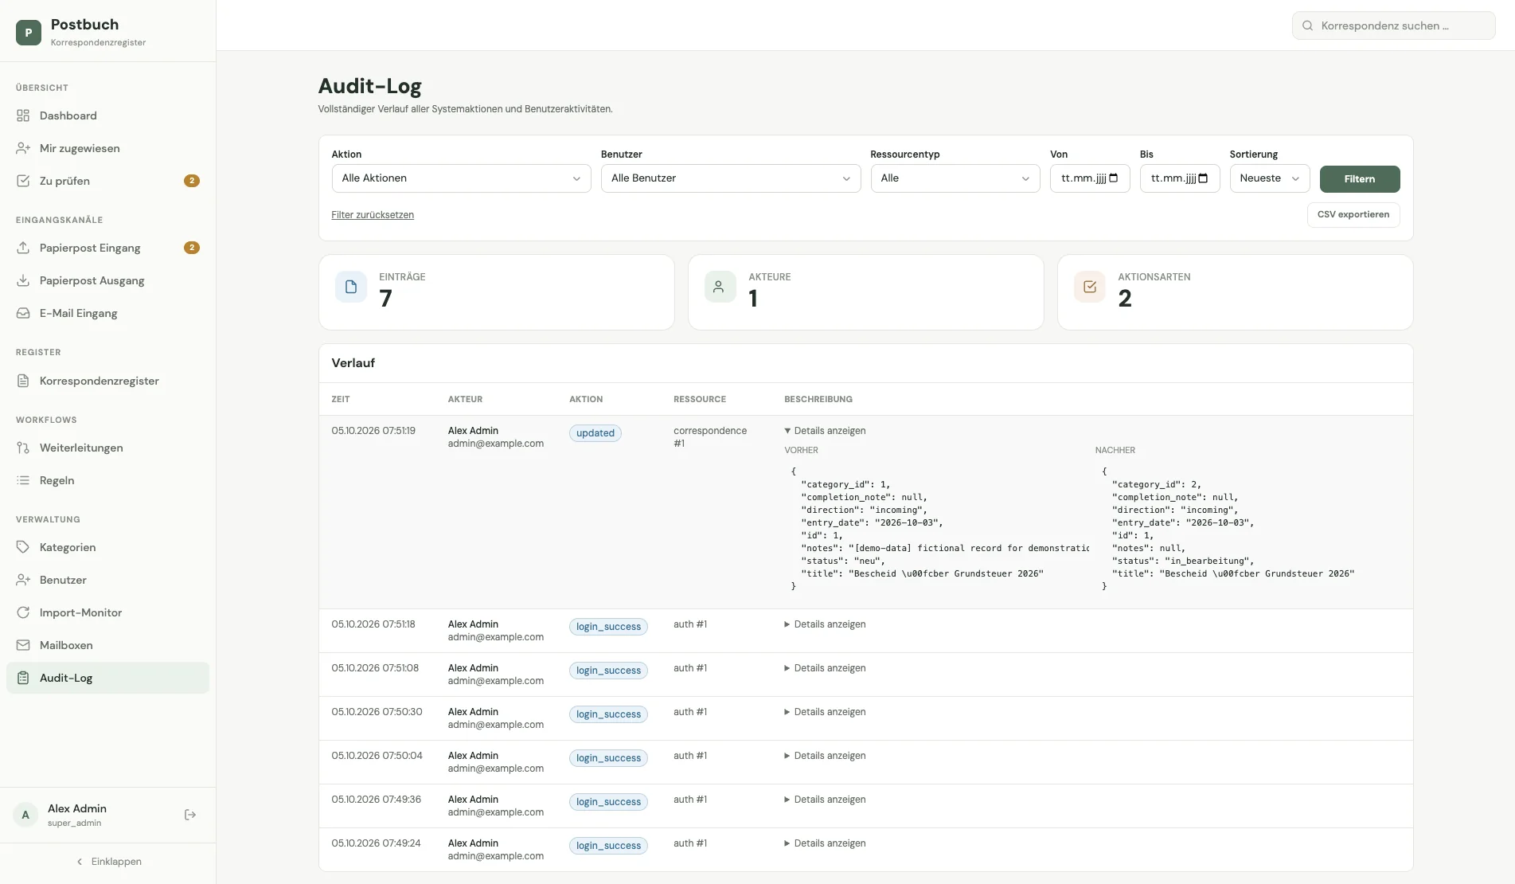Click the Benutzer user-plus icon

(x=23, y=580)
